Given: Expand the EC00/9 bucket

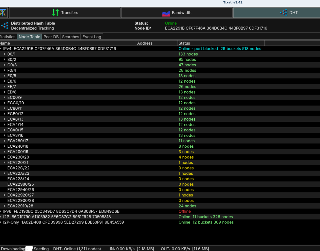Looking at the screenshot, I should pos(4,97).
